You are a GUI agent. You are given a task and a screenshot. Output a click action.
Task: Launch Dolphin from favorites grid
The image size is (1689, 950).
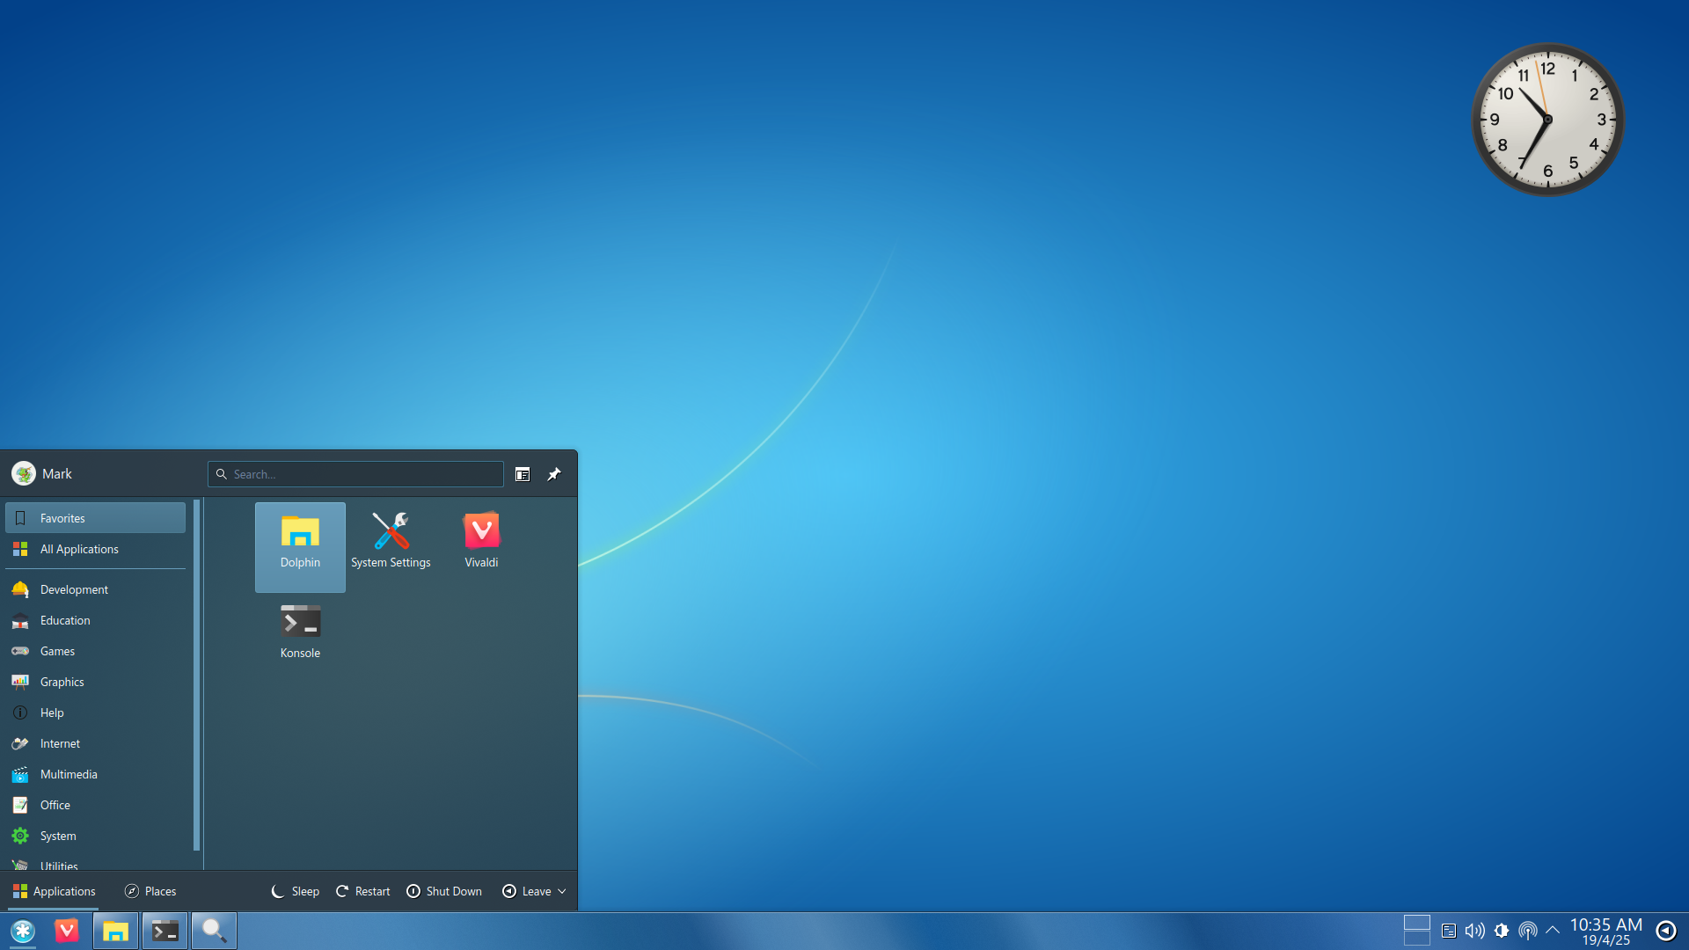coord(300,546)
